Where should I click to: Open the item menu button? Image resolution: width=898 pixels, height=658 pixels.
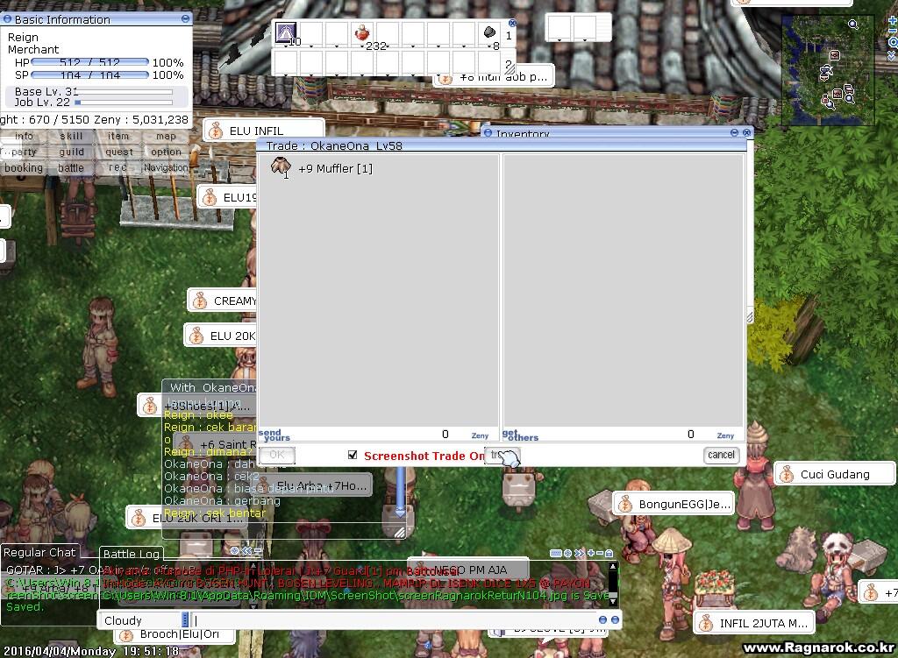[118, 136]
